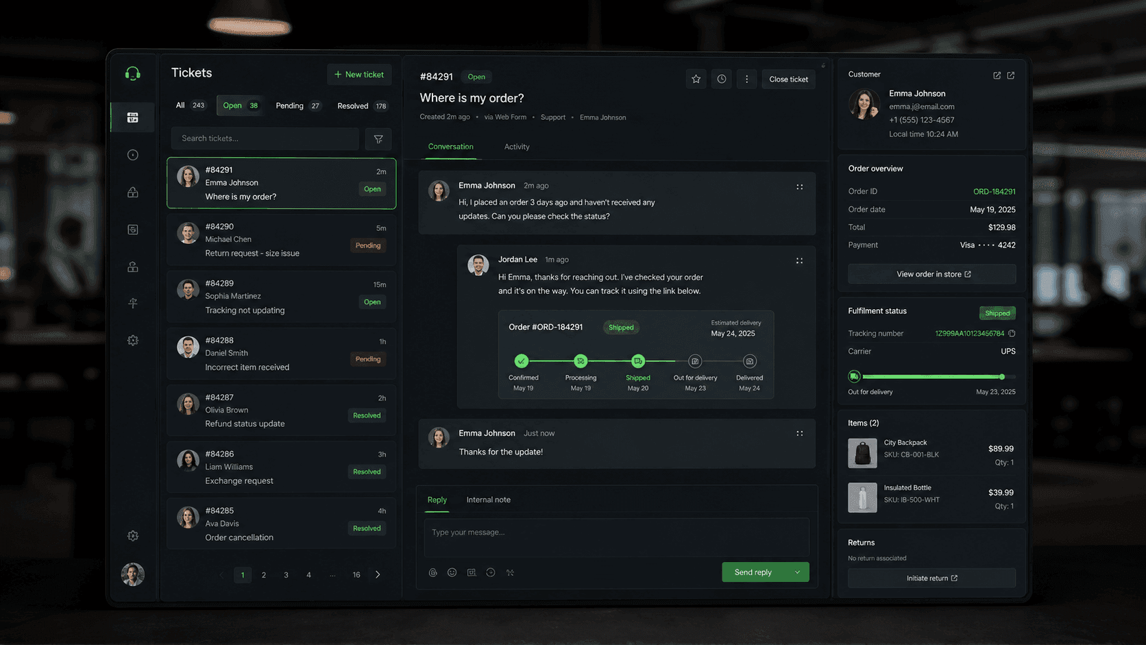Viewport: 1146px width, 645px height.
Task: Go to the next page of tickets
Action: pos(378,574)
